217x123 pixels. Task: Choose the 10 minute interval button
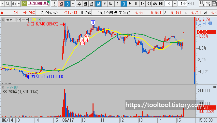(x=136, y=4)
